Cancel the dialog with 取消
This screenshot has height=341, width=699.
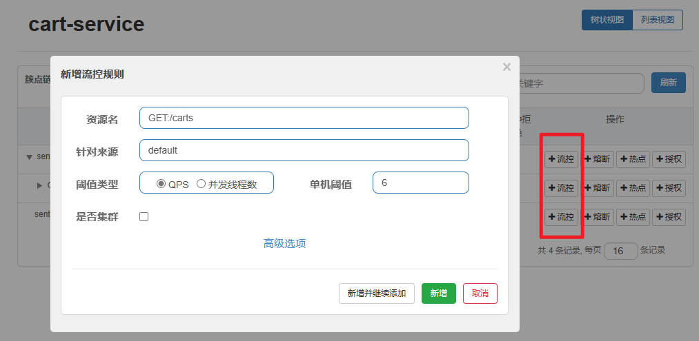tap(480, 293)
